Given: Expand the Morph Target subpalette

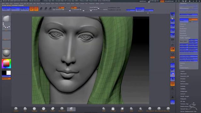Looking at the screenshot, I should (x=185, y=96).
